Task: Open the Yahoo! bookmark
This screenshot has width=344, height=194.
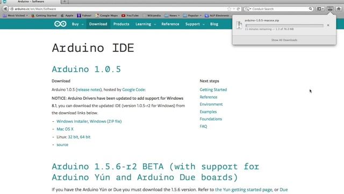Action: click(84, 16)
